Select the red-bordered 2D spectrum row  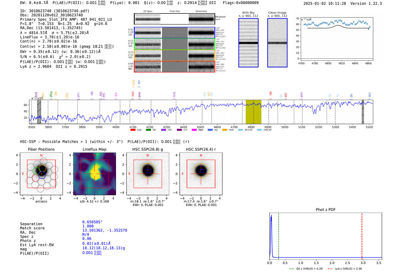click(175, 66)
